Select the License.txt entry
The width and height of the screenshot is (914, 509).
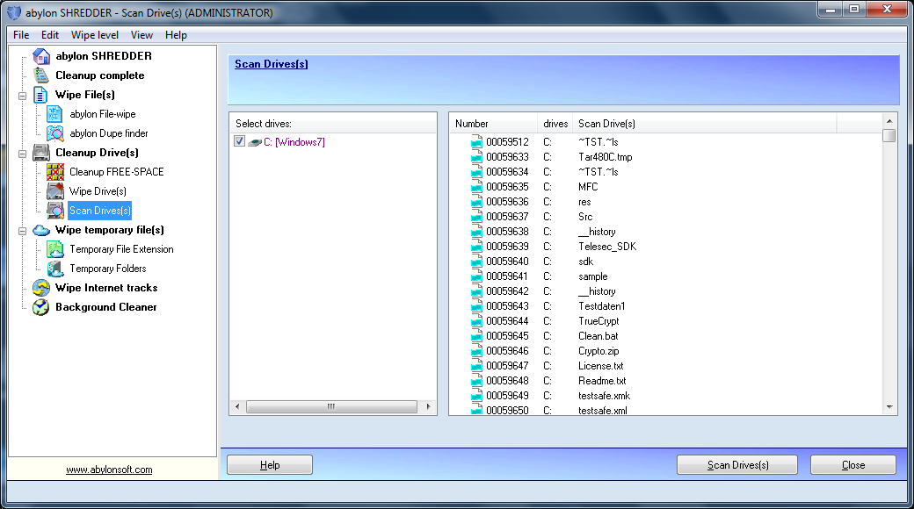point(601,366)
